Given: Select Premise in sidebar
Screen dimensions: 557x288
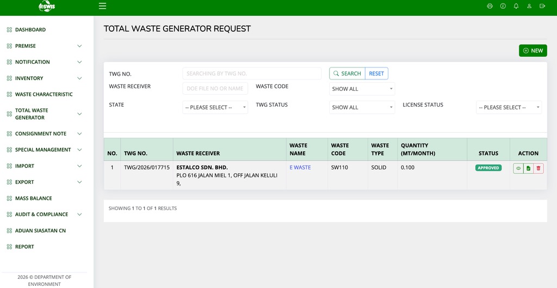Looking at the screenshot, I should (25, 46).
